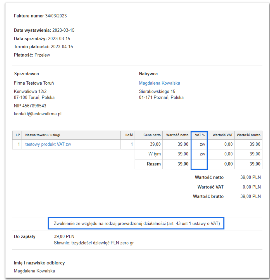Image resolution: width=270 pixels, height=280 pixels.
Task: Click the Wartość netto 39,00 PLN summary
Action: (x=250, y=177)
